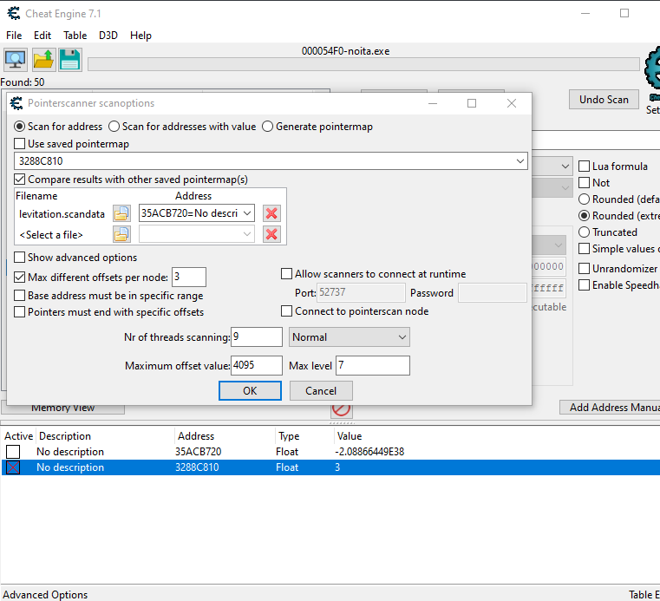The width and height of the screenshot is (660, 601).
Task: Select the levitation.scandata filename
Action: click(62, 214)
